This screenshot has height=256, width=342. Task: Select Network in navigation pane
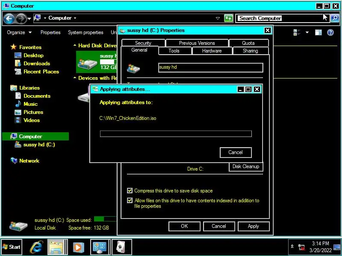[29, 161]
